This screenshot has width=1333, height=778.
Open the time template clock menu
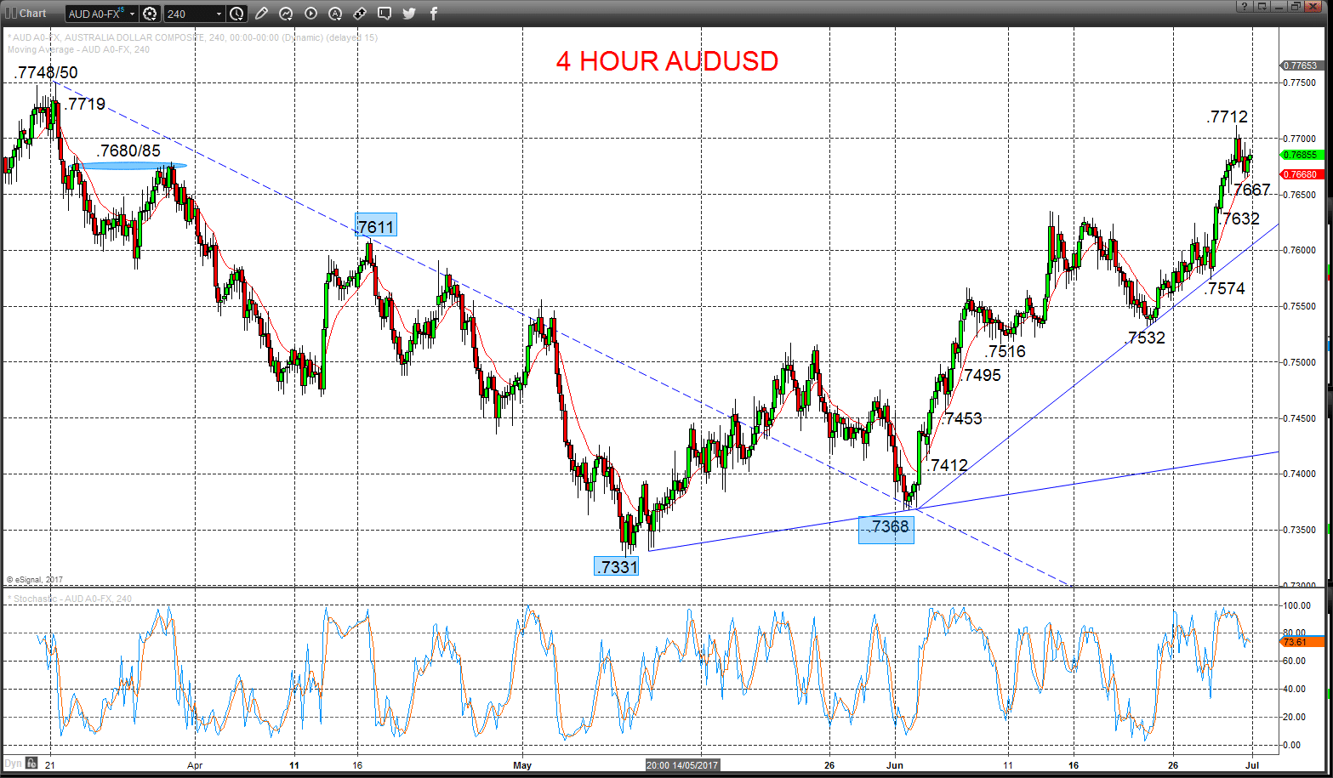pyautogui.click(x=236, y=14)
